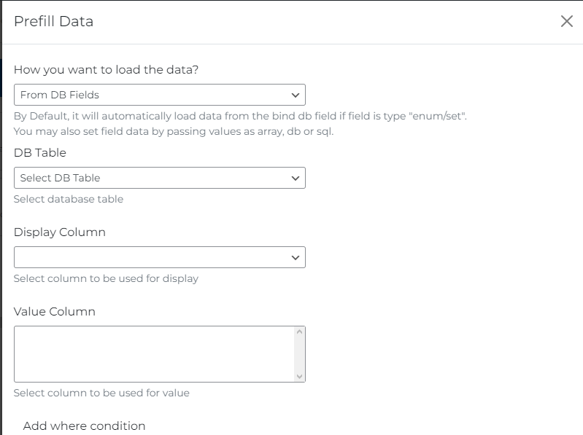
Task: Open the 'From DB Fields' load method dropdown
Action: click(x=159, y=95)
